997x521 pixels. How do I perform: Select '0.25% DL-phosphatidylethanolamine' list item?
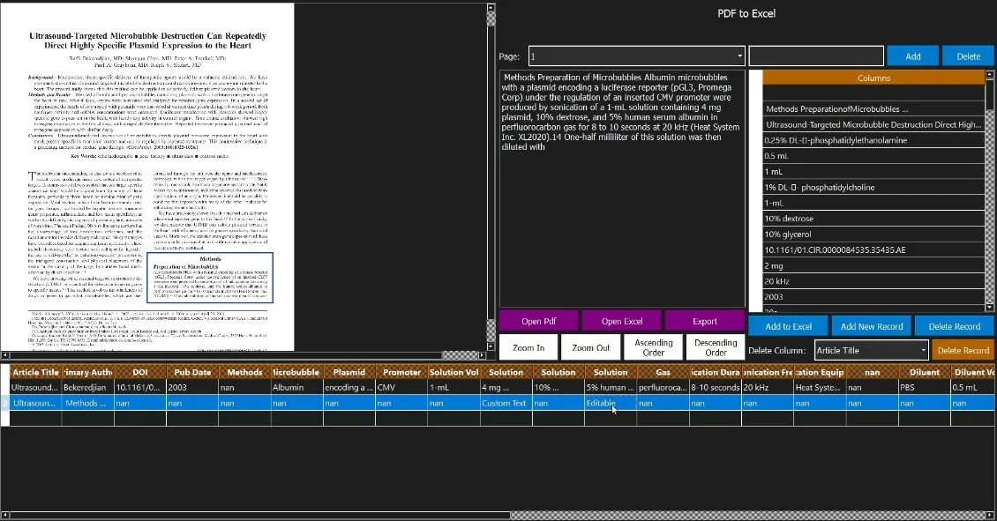point(873,140)
